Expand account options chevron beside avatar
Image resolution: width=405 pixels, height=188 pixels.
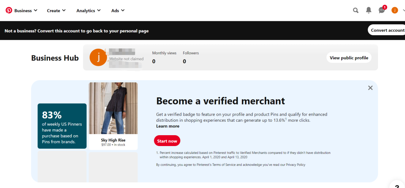403,10
